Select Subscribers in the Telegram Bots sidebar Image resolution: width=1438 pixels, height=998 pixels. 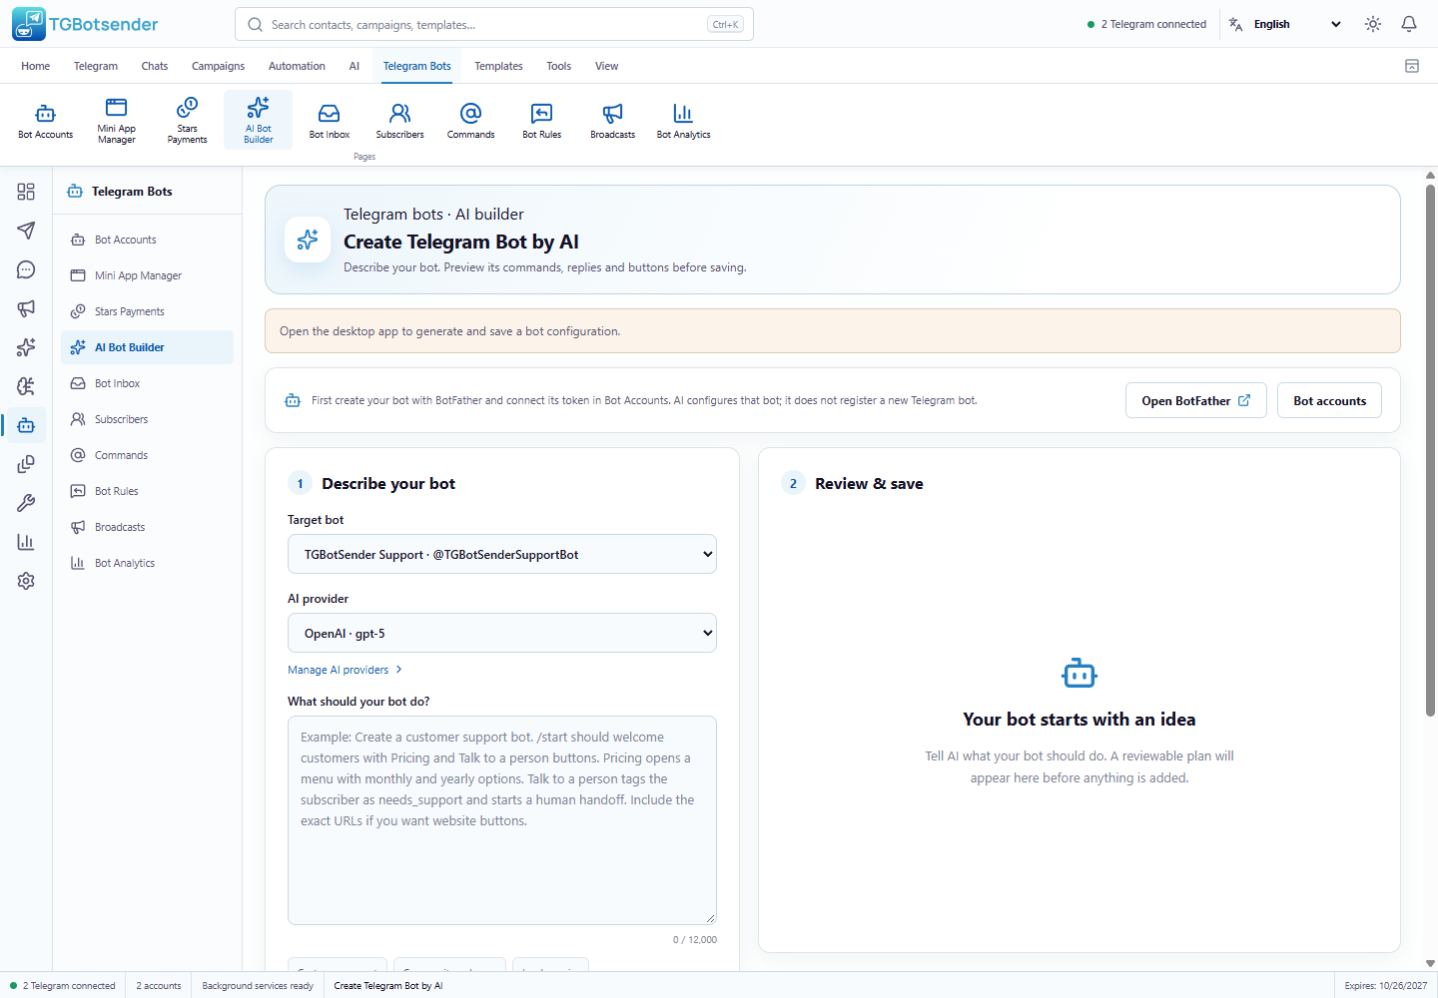147,419
